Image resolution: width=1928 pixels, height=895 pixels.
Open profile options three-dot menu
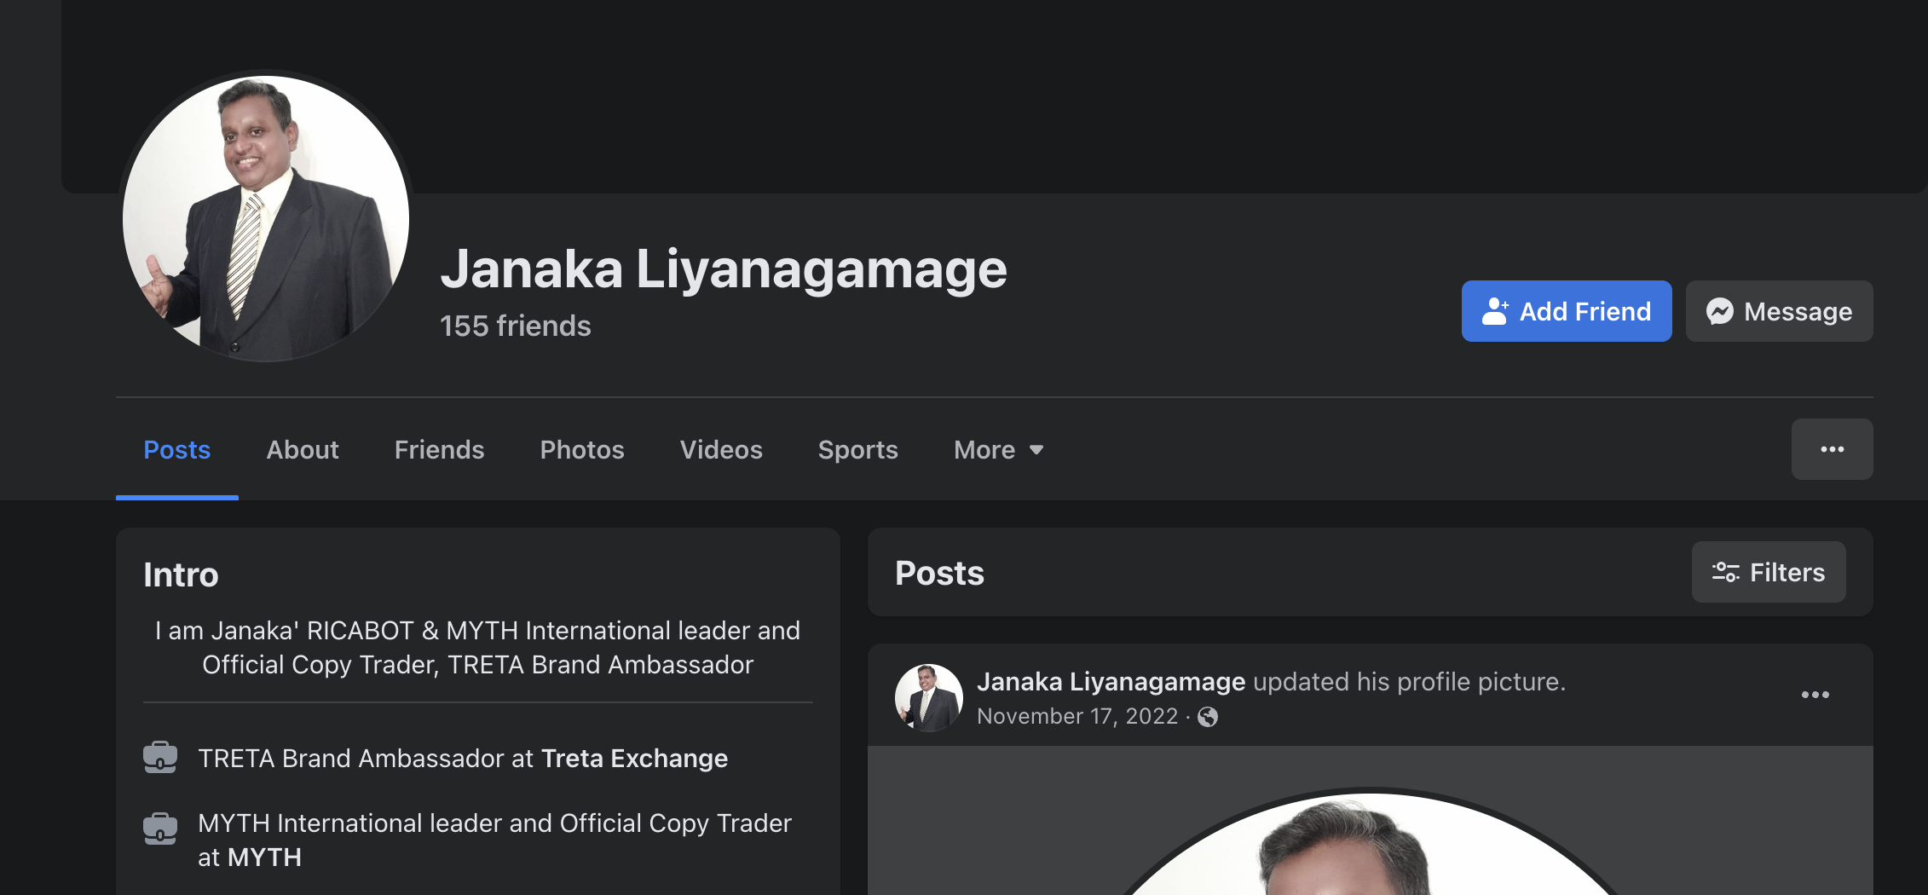coord(1833,449)
